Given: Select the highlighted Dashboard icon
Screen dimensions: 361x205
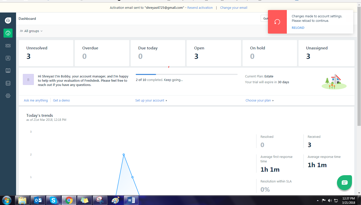Looking at the screenshot, I should [8, 33].
